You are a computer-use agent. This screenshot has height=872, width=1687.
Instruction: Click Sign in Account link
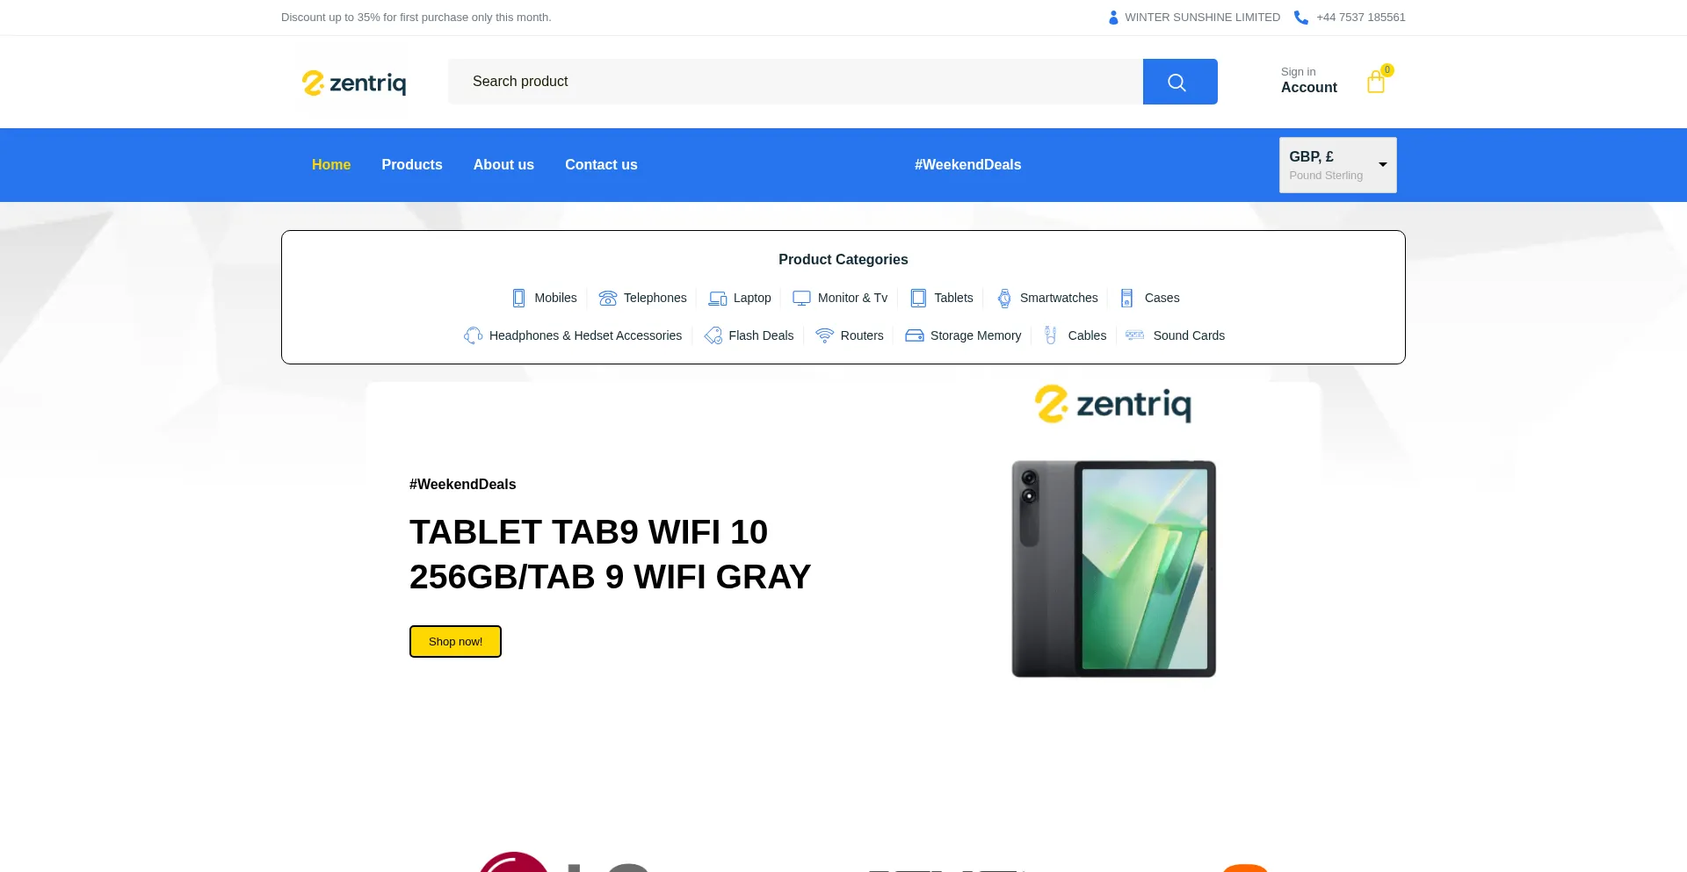coord(1309,81)
